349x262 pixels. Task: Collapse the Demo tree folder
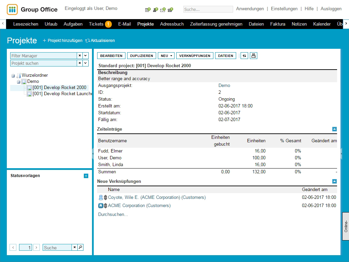19,82
